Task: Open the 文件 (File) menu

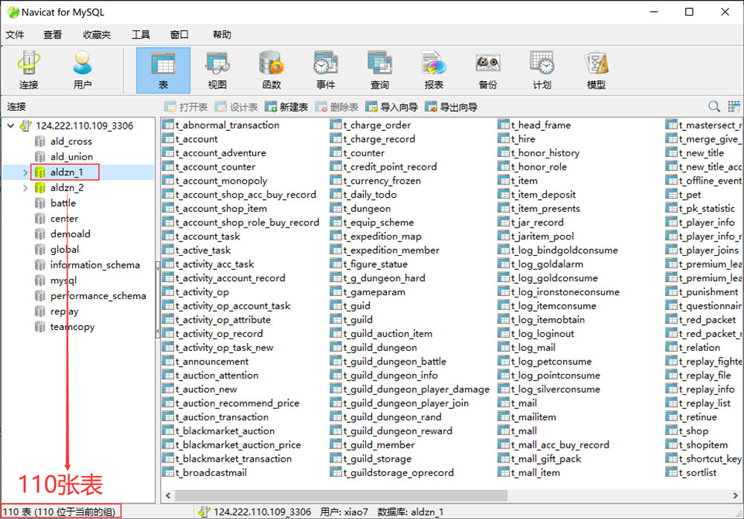Action: click(15, 34)
